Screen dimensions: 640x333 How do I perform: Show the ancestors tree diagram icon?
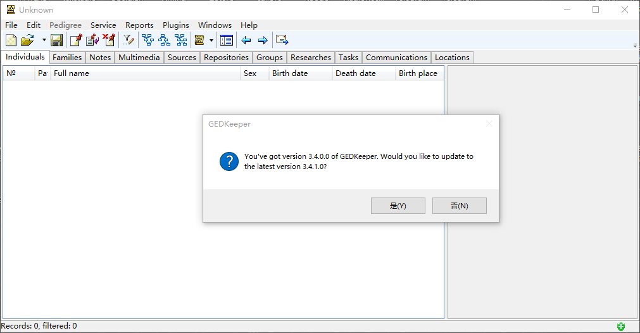pos(147,40)
